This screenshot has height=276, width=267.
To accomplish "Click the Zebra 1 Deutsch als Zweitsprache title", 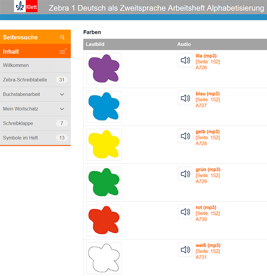I will pyautogui.click(x=157, y=8).
